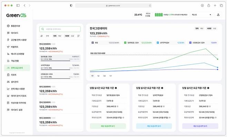Open a new tab with plus icon
This screenshot has height=137, width=227.
point(215,6)
